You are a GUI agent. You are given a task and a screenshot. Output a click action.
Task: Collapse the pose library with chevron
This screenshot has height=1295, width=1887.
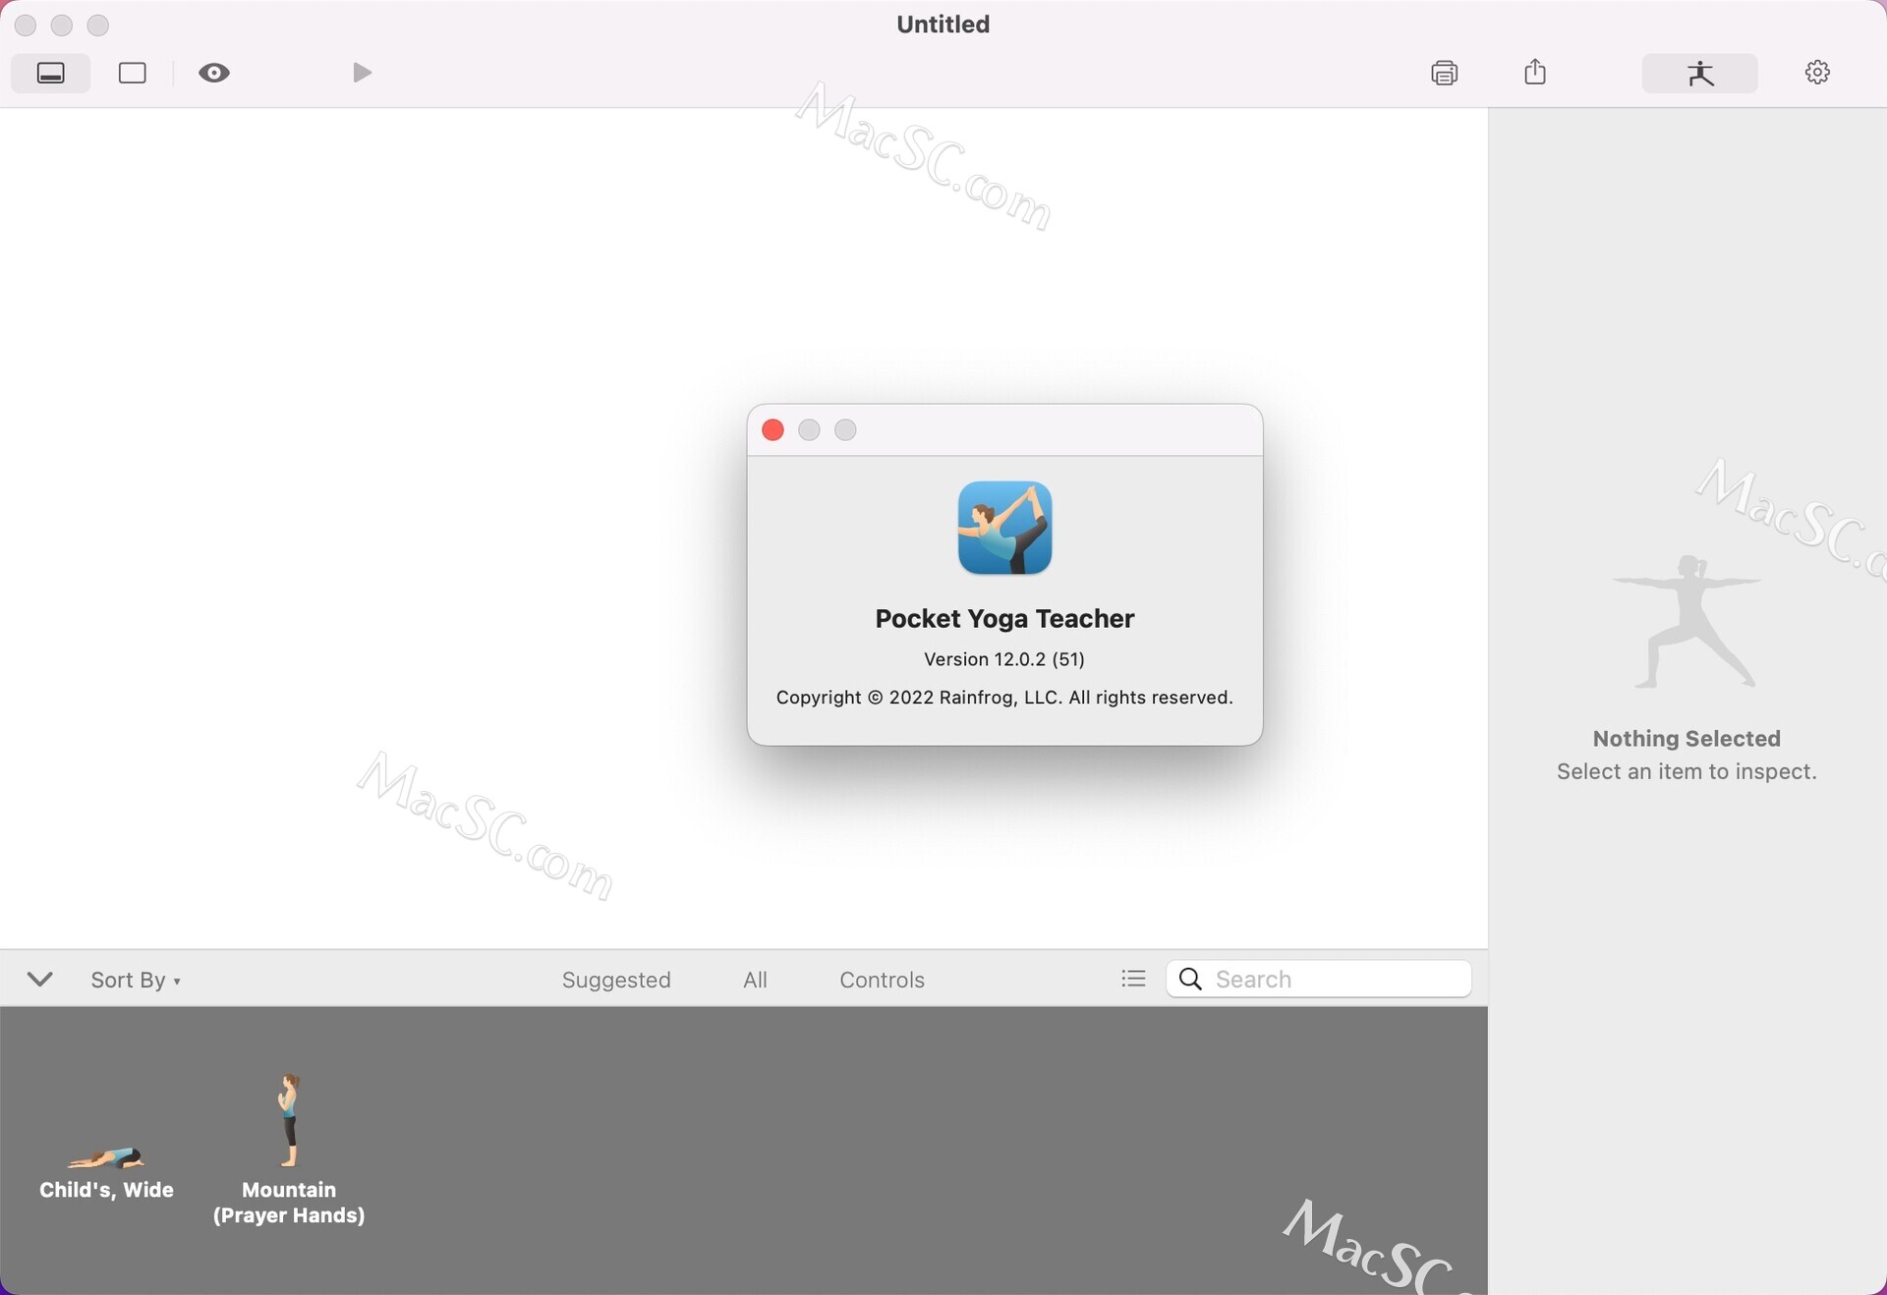pos(40,979)
